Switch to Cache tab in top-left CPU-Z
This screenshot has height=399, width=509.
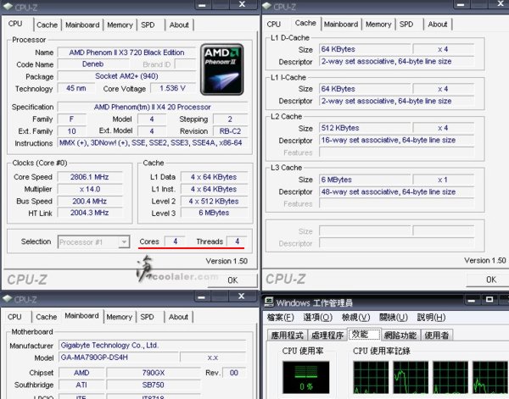coord(47,25)
